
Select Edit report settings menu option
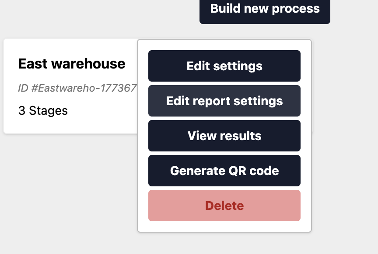click(224, 101)
